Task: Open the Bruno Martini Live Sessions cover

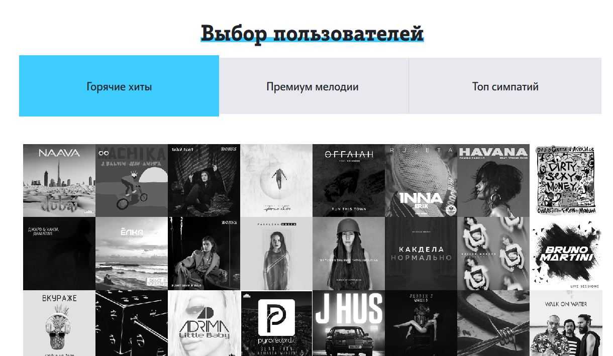Action: coord(566,254)
